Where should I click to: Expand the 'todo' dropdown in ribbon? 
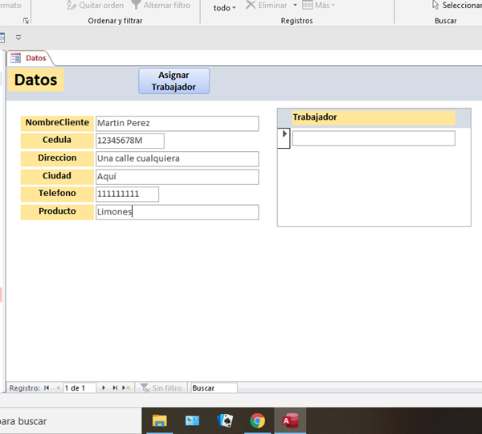(224, 7)
